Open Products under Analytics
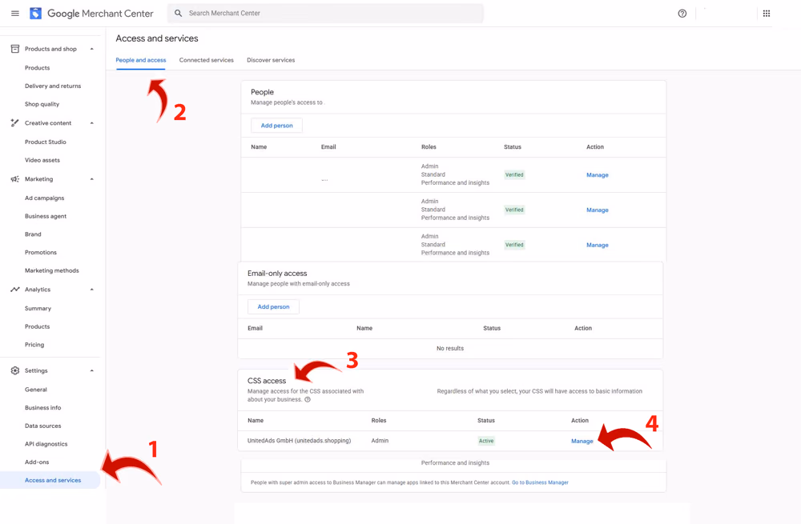The image size is (801, 524). click(38, 326)
